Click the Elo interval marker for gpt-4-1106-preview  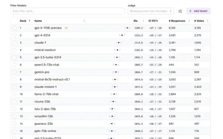pos(127,28)
